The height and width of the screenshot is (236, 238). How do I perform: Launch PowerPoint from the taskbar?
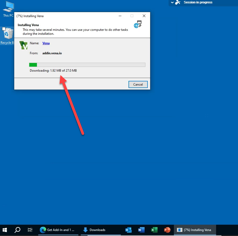pos(167,230)
